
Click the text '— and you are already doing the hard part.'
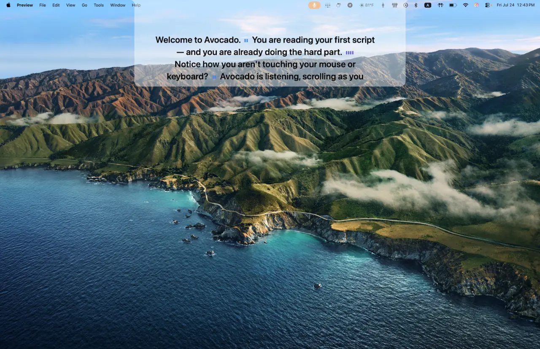point(259,52)
